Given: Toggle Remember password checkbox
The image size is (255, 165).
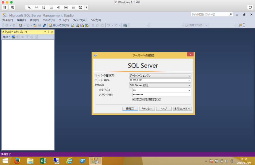Looking at the screenshot, I should [133, 100].
